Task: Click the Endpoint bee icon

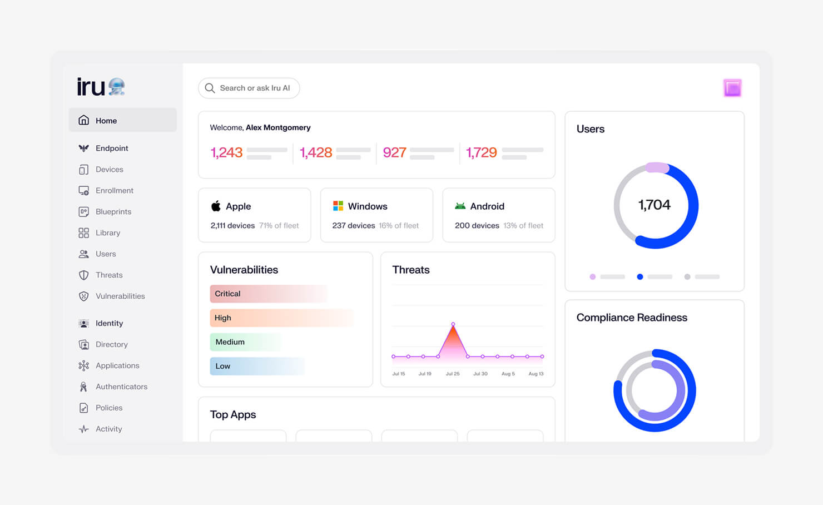Action: tap(83, 148)
